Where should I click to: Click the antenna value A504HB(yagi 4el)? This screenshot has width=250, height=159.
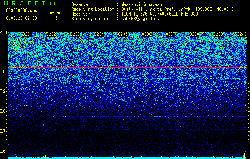click(140, 19)
